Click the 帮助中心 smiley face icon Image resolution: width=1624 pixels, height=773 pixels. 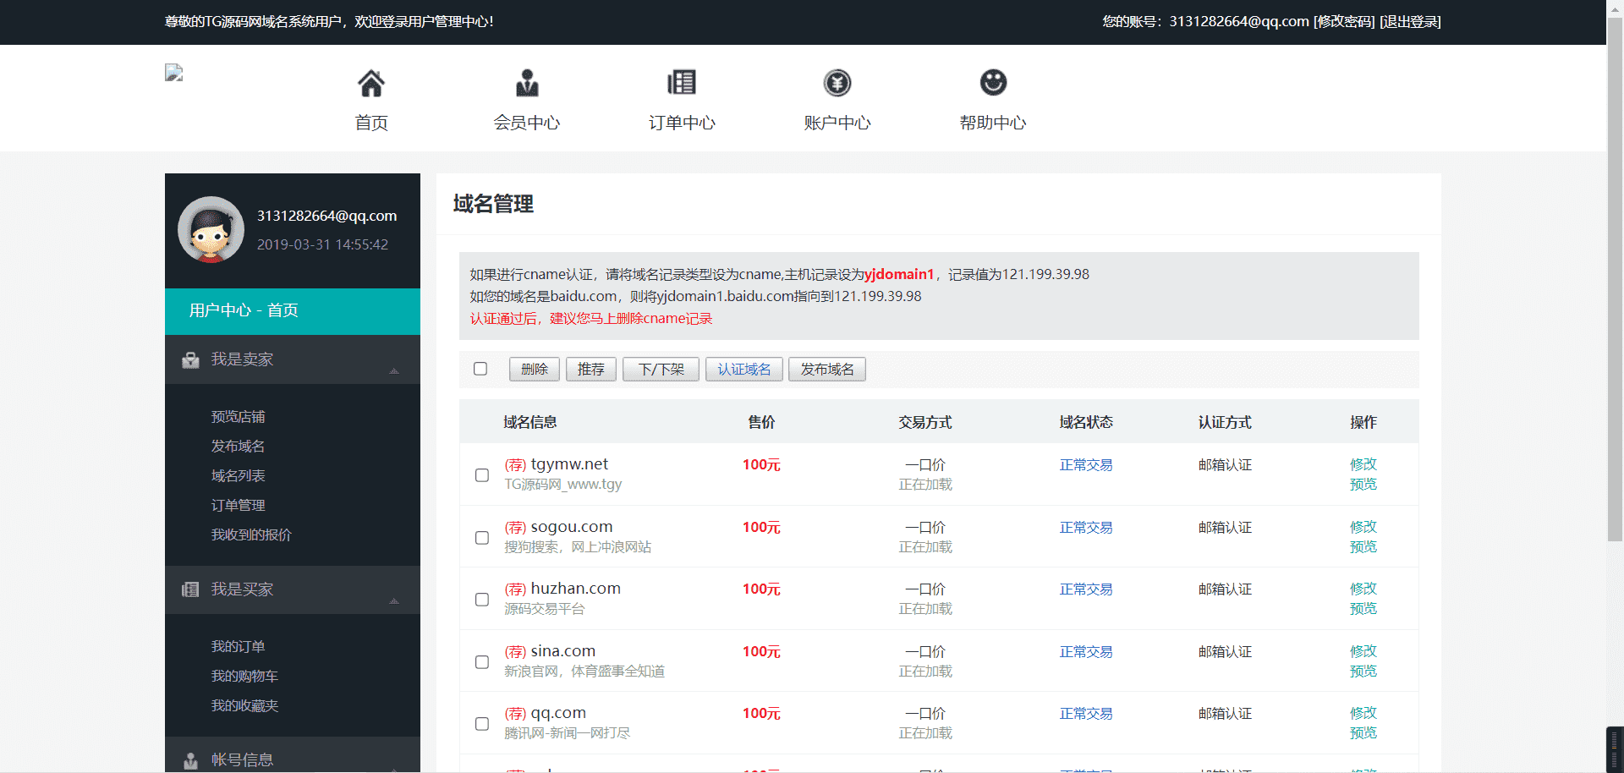[993, 83]
